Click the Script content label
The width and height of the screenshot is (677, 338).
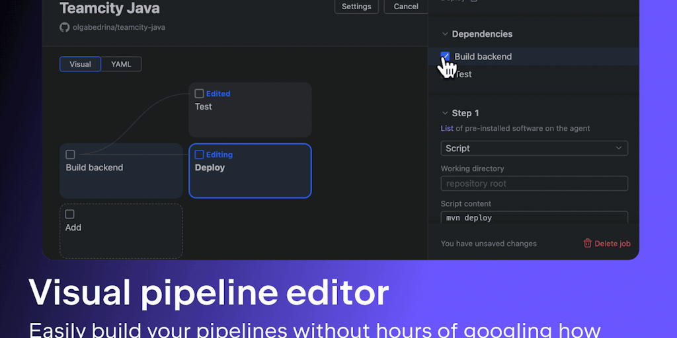pyautogui.click(x=466, y=203)
